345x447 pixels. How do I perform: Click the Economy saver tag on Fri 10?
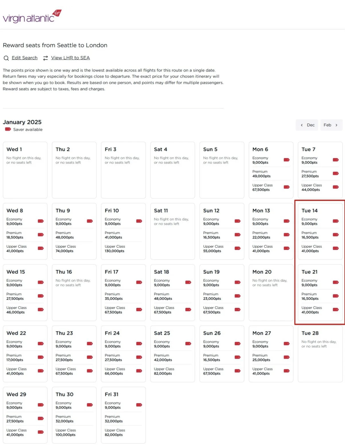tap(139, 221)
